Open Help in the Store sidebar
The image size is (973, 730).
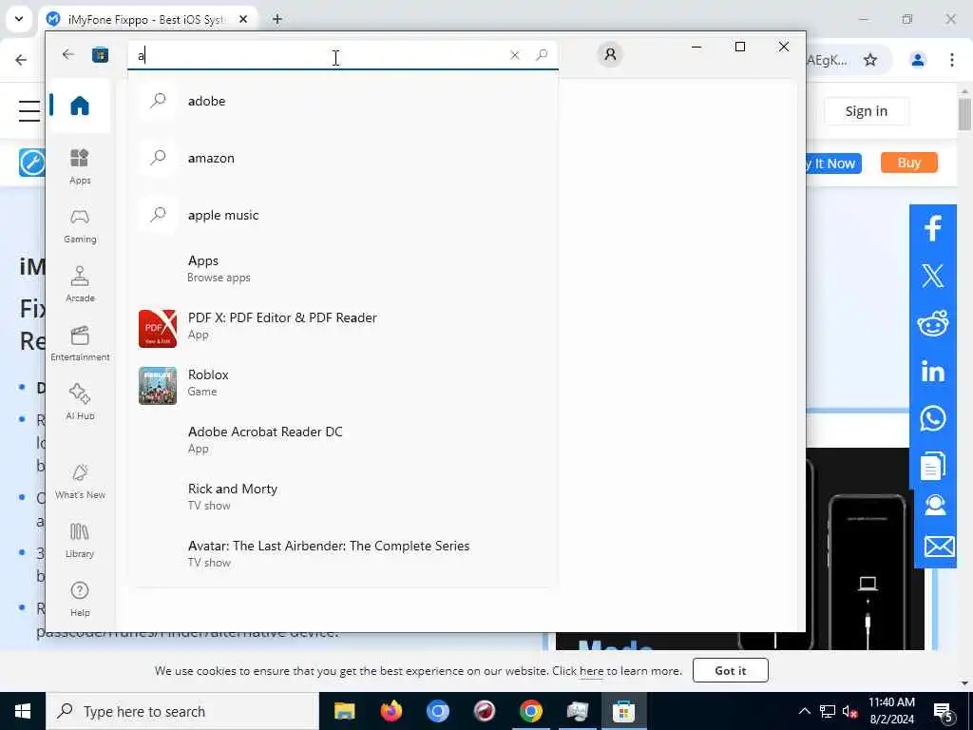[x=80, y=599]
